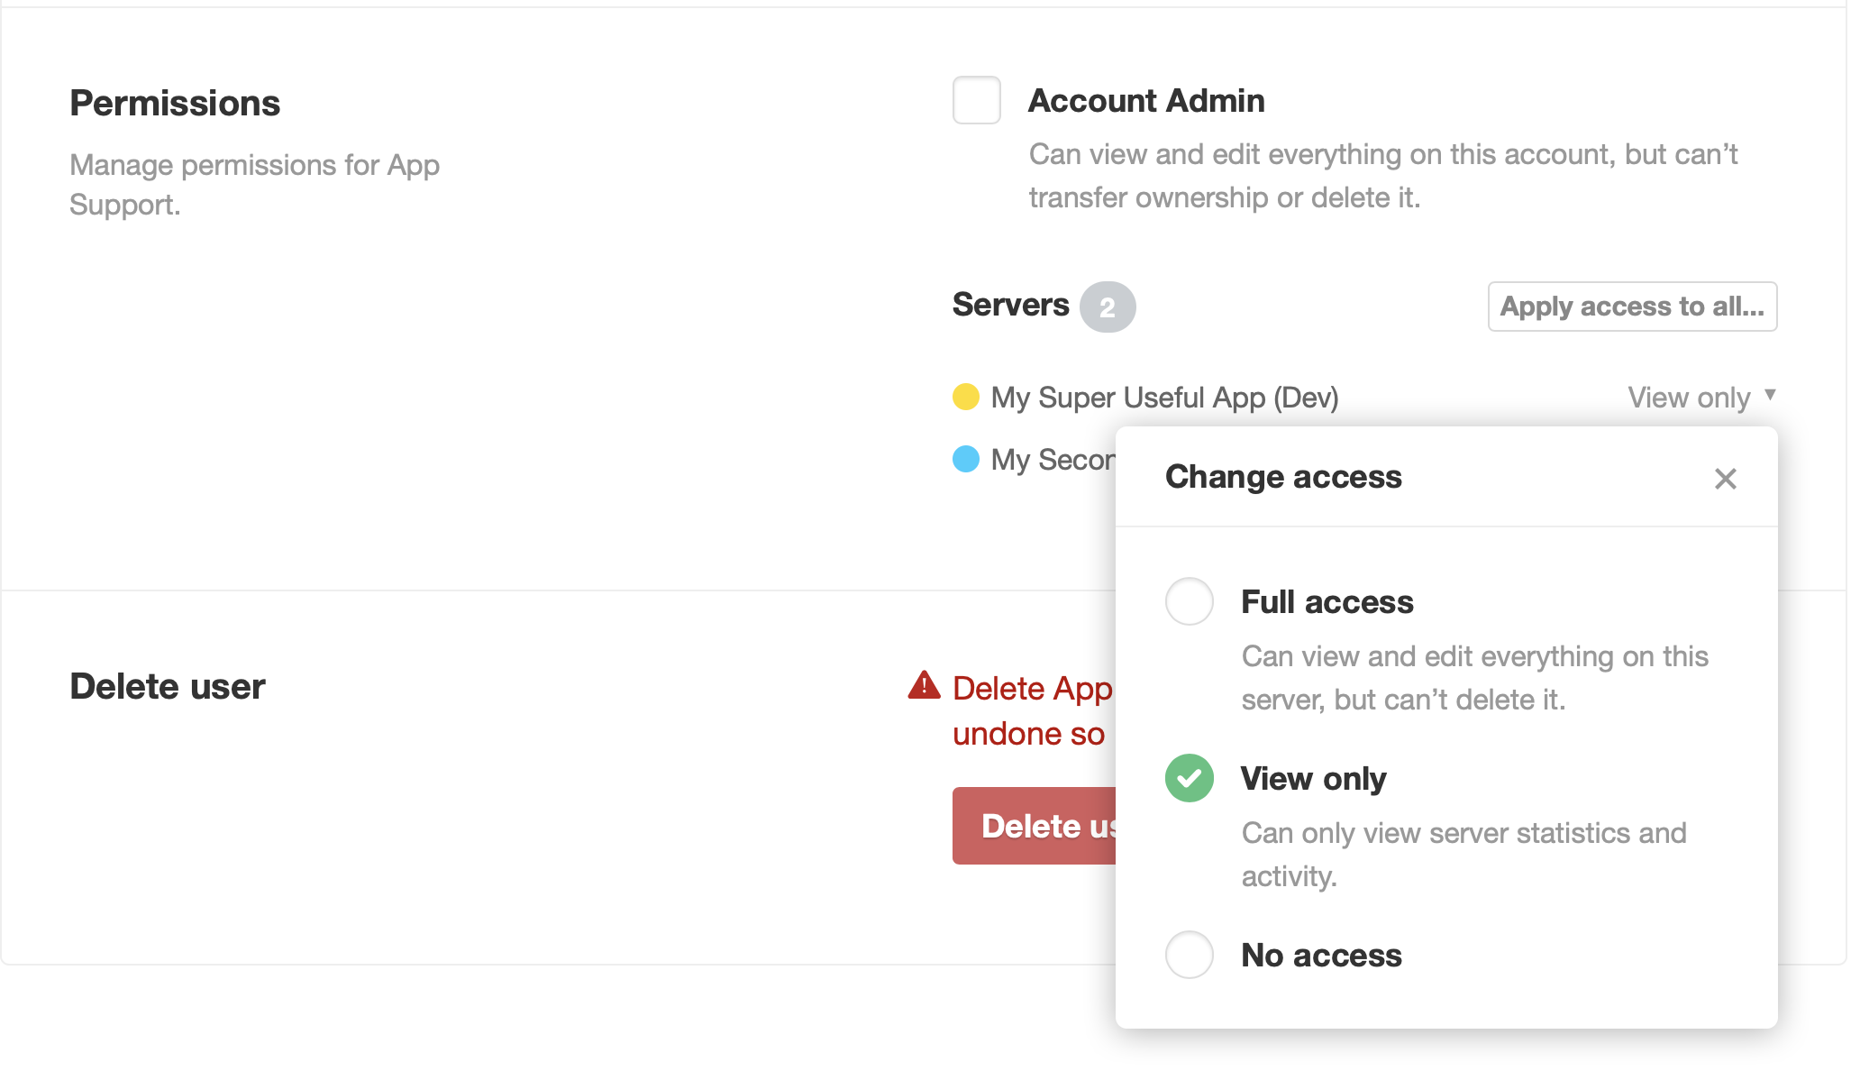Enable the Account Admin checkbox
The image size is (1851, 1071).
tap(976, 101)
